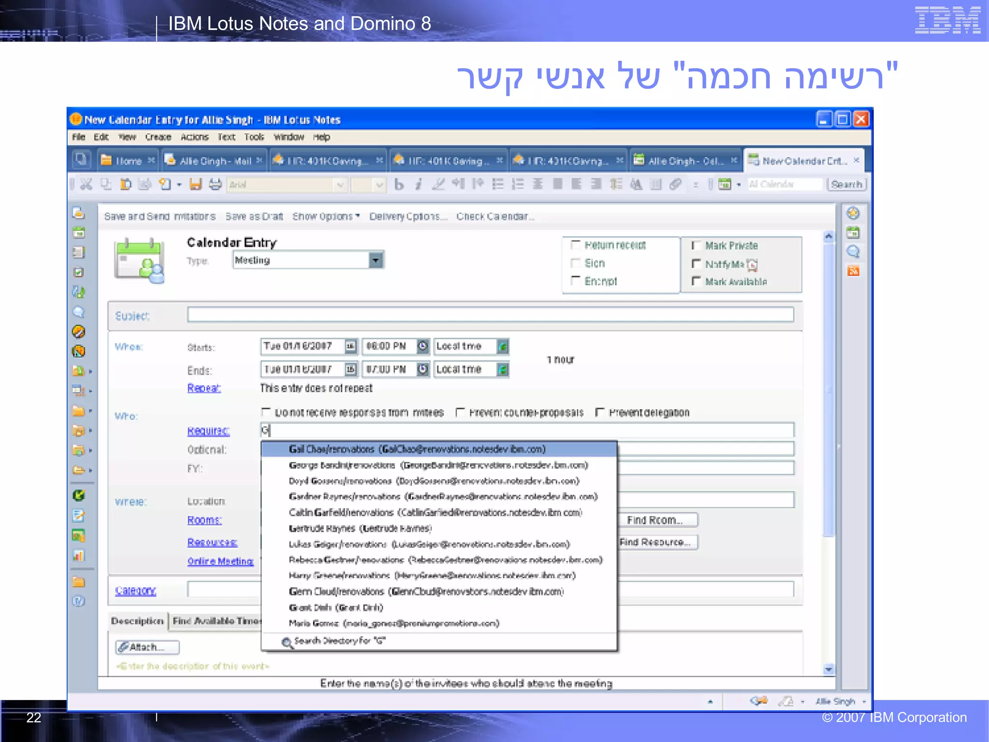
Task: Click the Notify Me alarm icon
Action: pos(752,264)
